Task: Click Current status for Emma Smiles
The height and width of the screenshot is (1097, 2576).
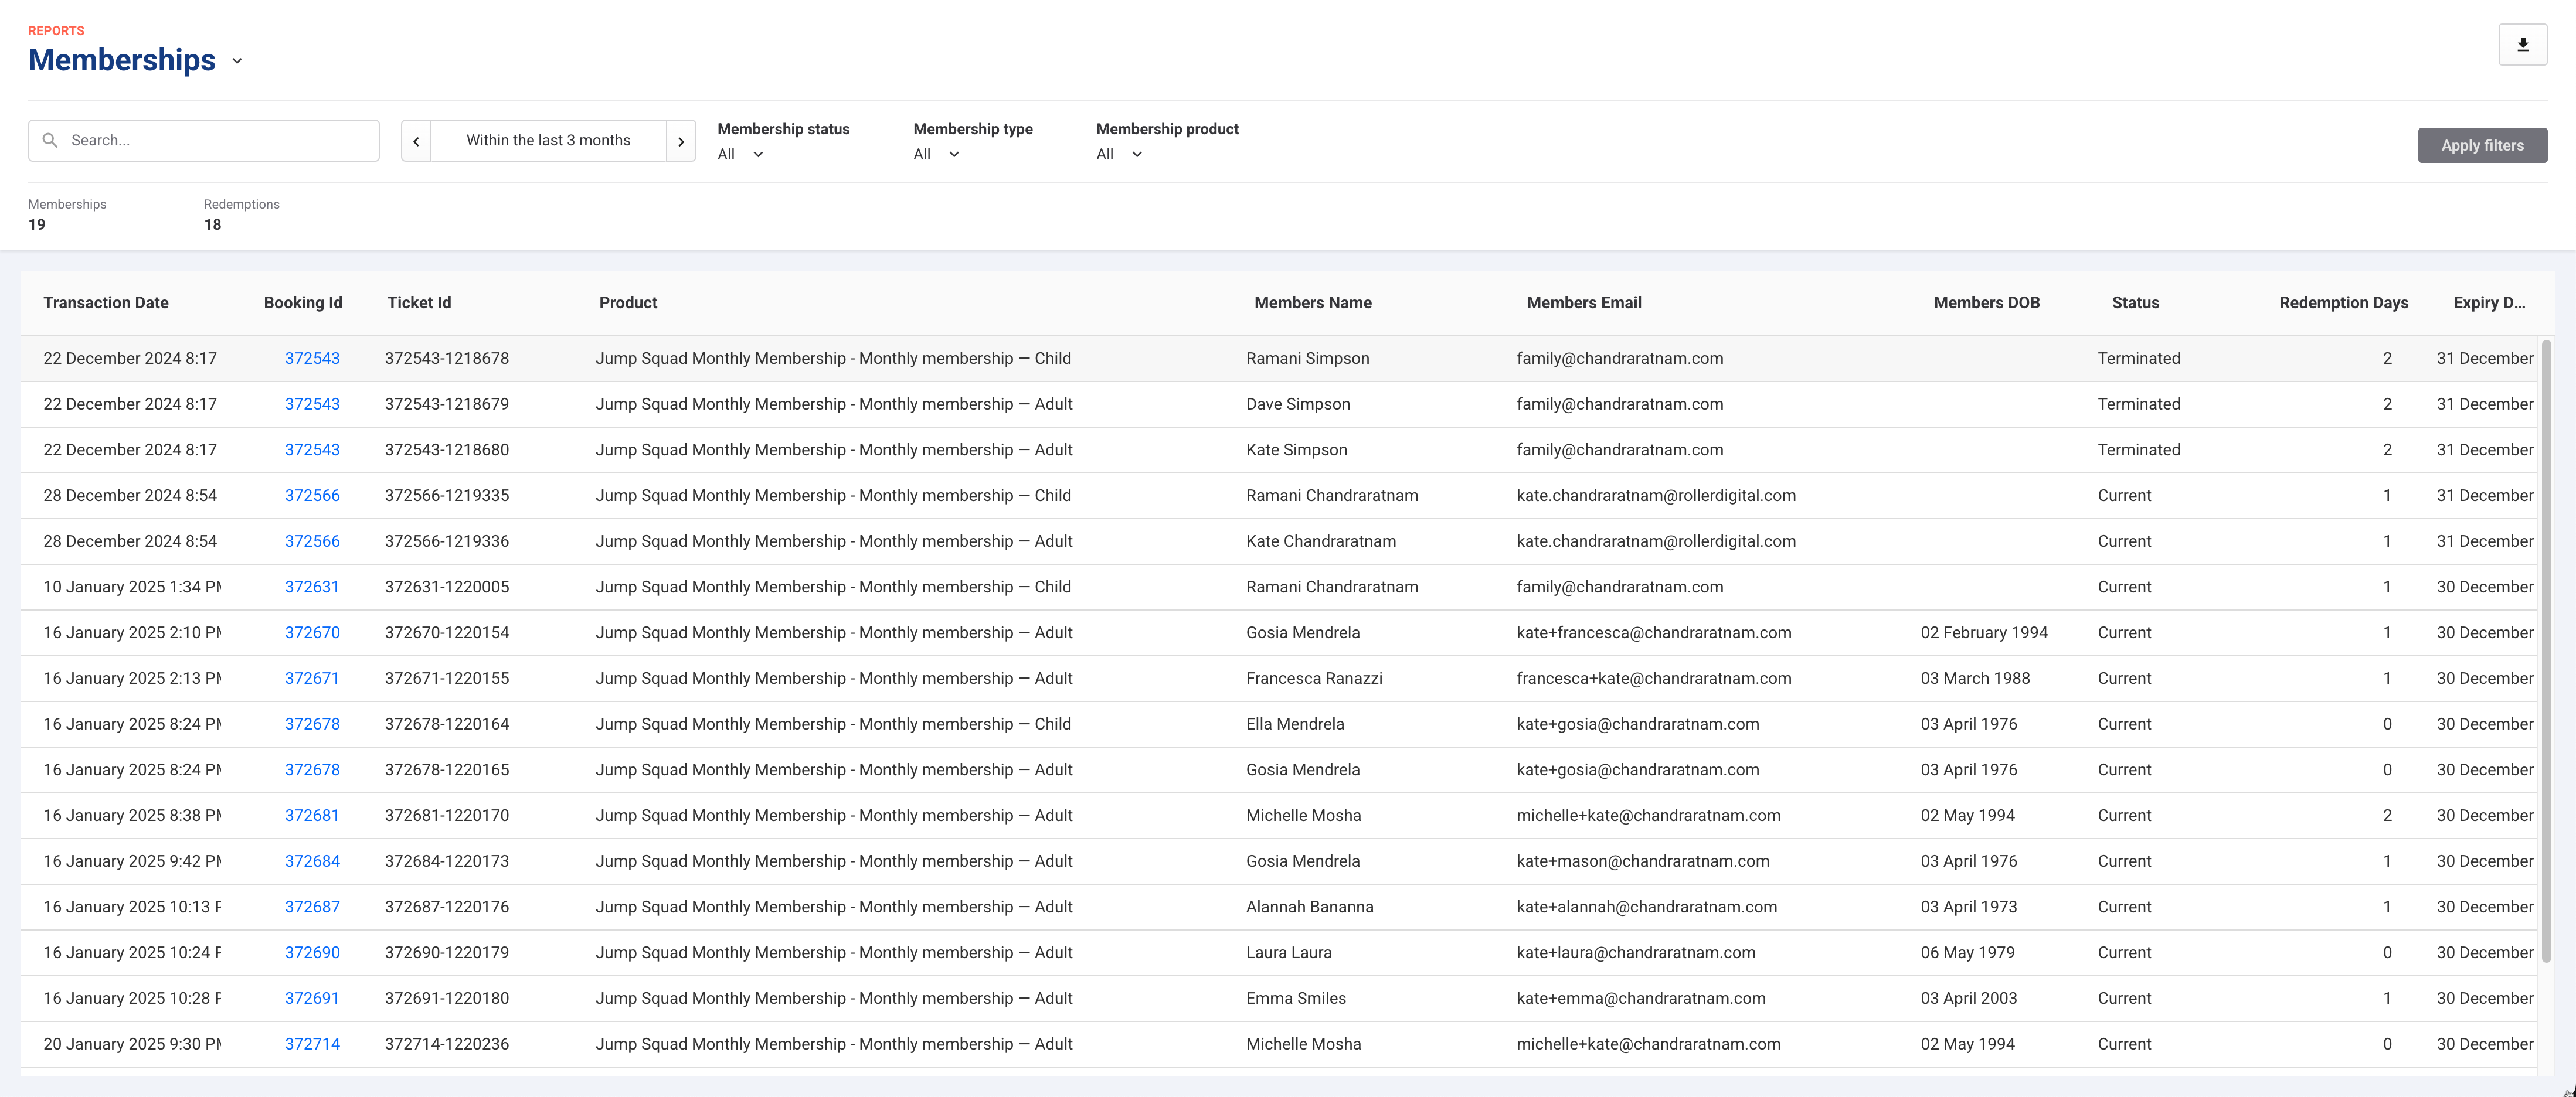Action: (2124, 998)
